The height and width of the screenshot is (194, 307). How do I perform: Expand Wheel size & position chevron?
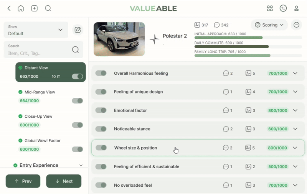(x=295, y=148)
